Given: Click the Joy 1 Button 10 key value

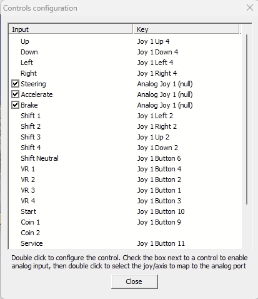Looking at the screenshot, I should (161, 211).
